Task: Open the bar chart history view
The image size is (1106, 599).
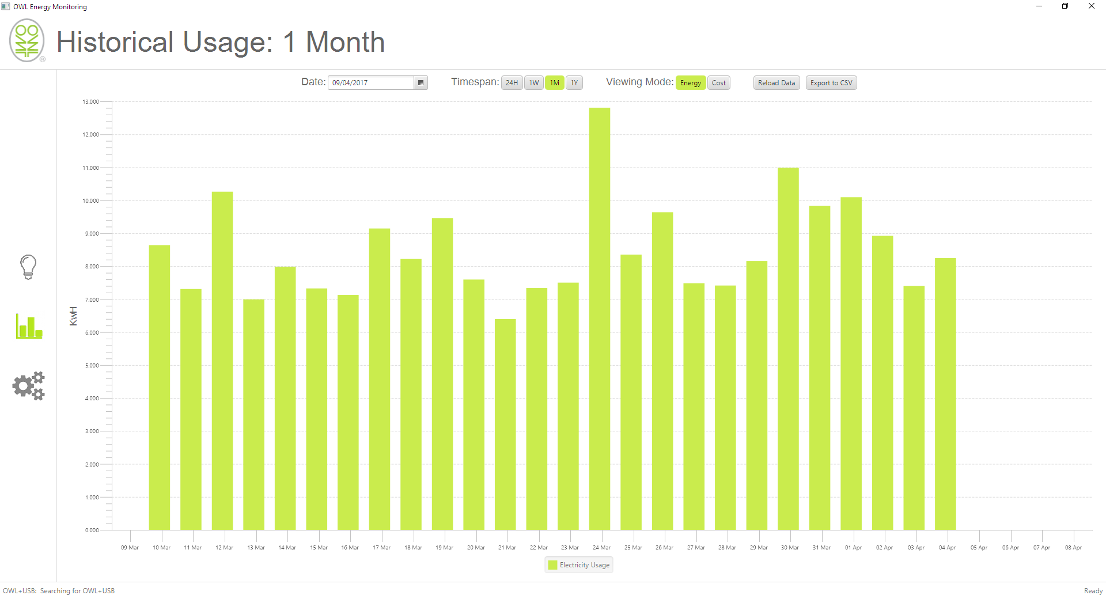Action: point(29,327)
